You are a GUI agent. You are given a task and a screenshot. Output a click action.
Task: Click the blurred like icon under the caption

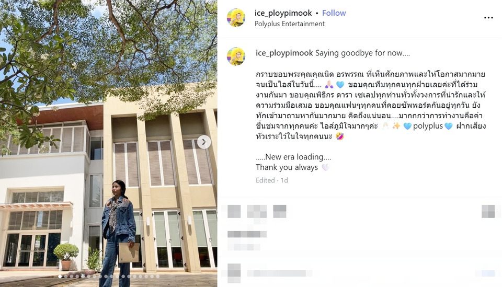pos(234,212)
